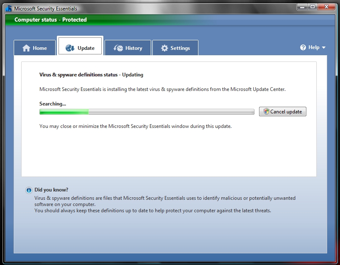The image size is (340, 265).
Task: Click the house icon on Home tab
Action: point(26,48)
